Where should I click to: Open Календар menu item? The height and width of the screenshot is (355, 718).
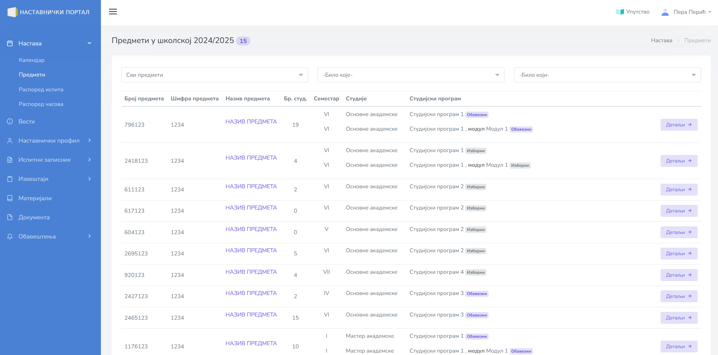coord(32,60)
